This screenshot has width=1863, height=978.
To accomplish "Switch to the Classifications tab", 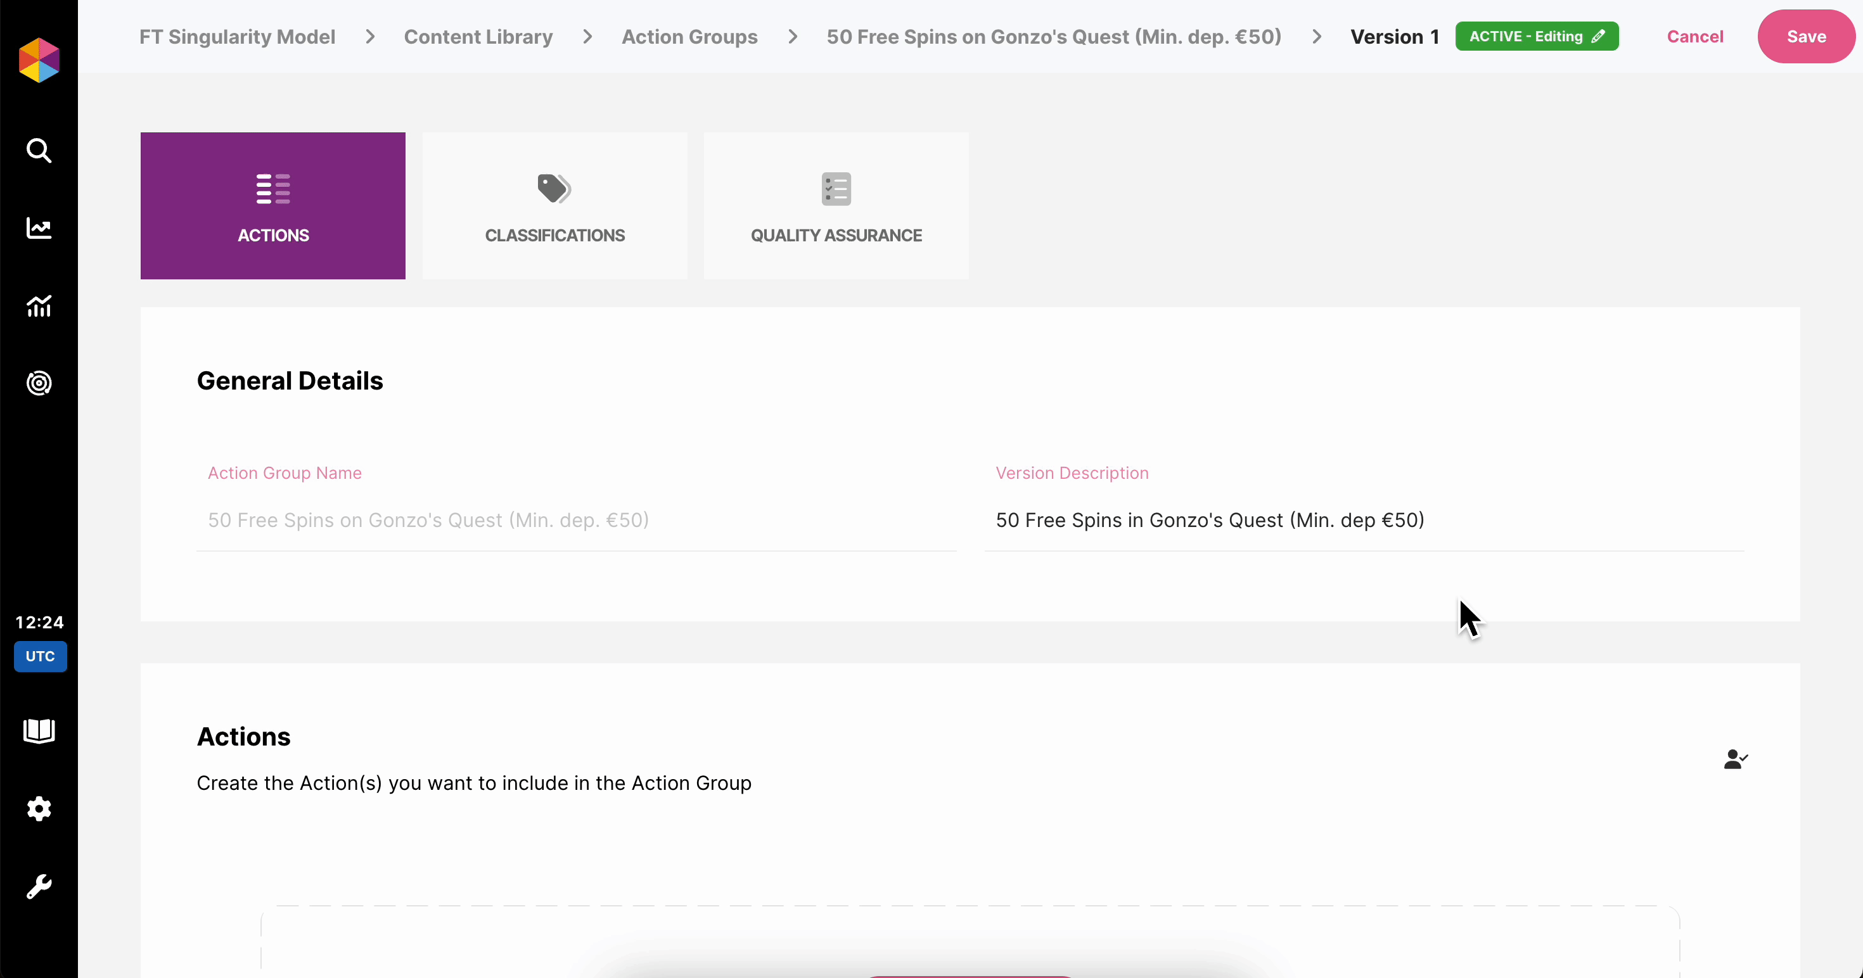I will [554, 206].
